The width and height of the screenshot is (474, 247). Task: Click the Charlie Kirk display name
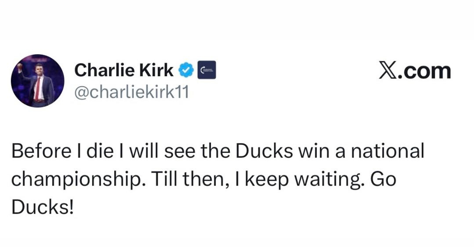[x=124, y=70]
